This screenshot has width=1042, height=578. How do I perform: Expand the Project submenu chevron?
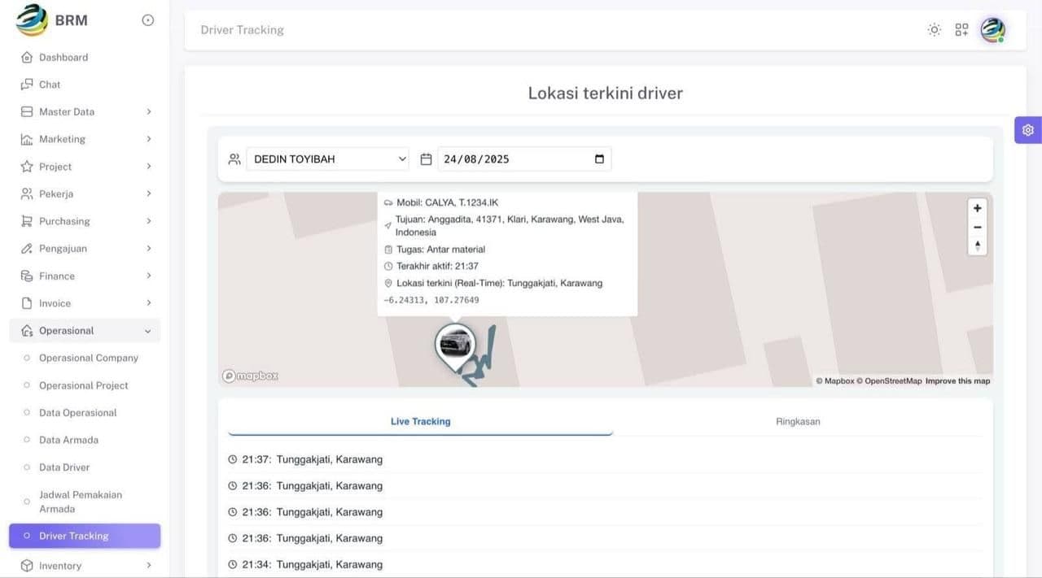149,167
